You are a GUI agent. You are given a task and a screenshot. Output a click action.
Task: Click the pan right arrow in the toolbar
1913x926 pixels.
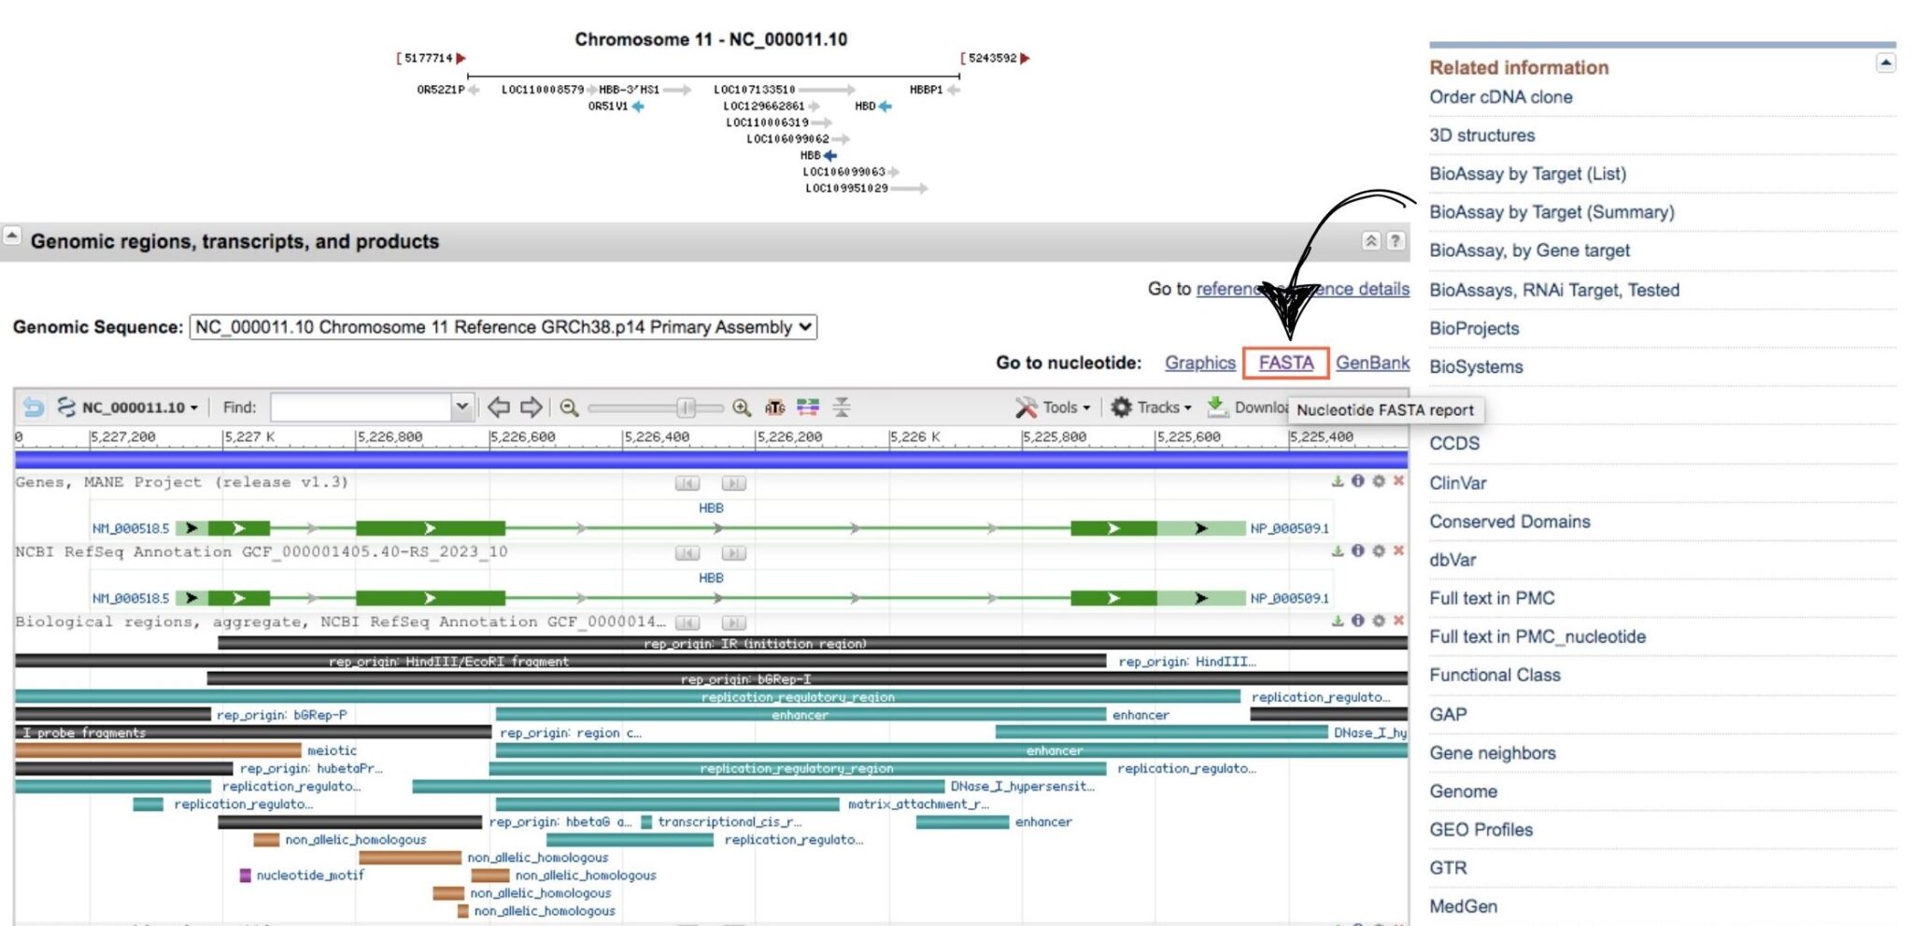[x=531, y=406]
